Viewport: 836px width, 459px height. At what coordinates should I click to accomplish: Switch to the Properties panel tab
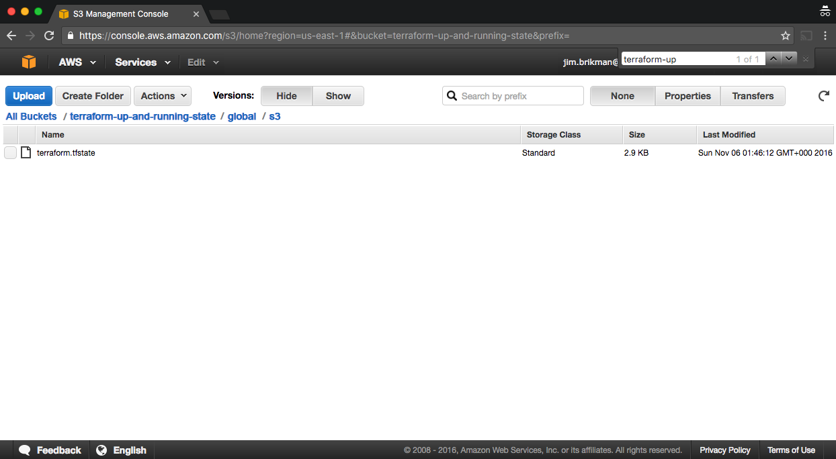tap(687, 96)
